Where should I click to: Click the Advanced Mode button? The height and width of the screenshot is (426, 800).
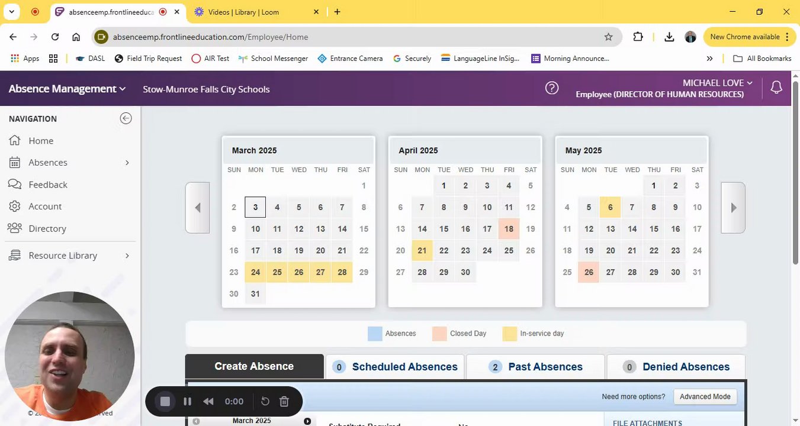coord(705,396)
